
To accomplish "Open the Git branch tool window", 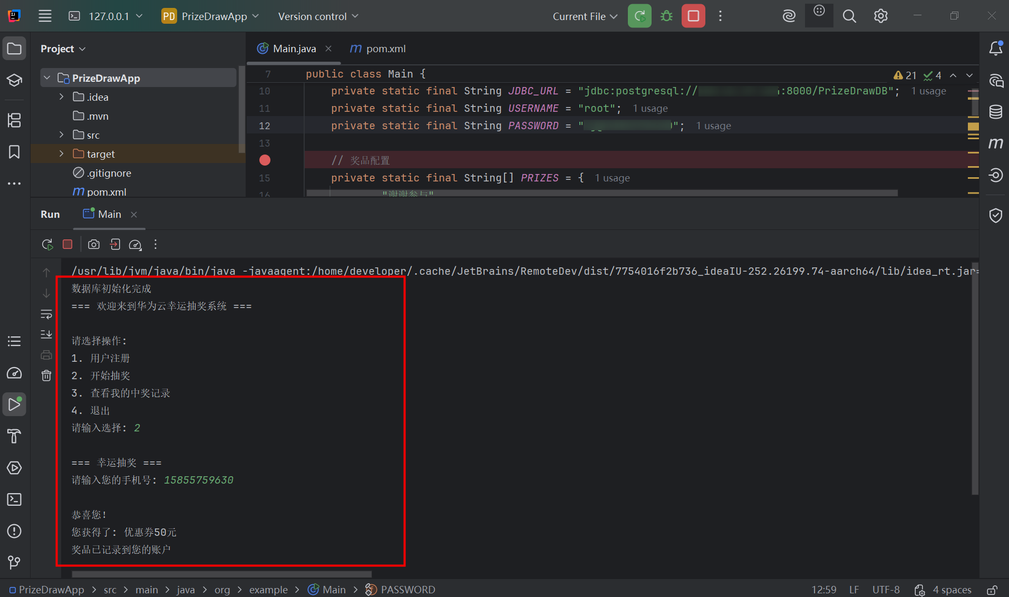I will 14,563.
